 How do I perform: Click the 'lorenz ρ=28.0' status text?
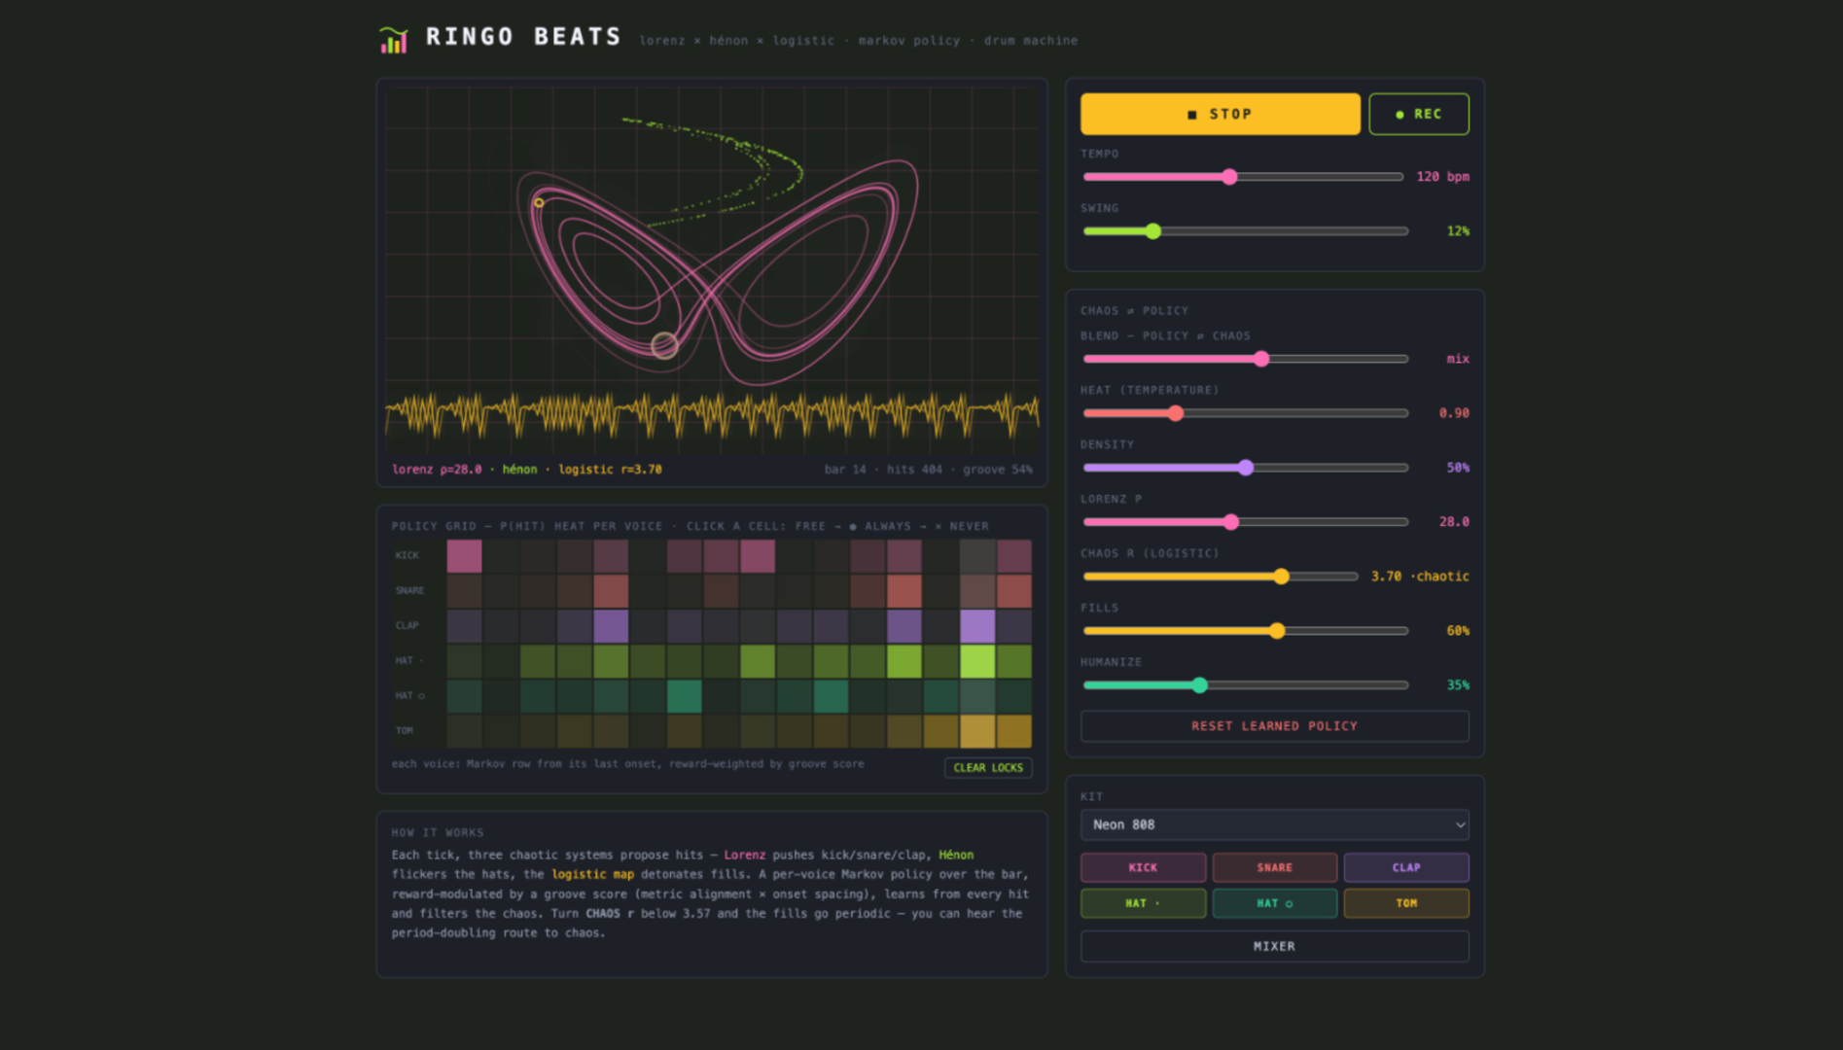tap(437, 470)
